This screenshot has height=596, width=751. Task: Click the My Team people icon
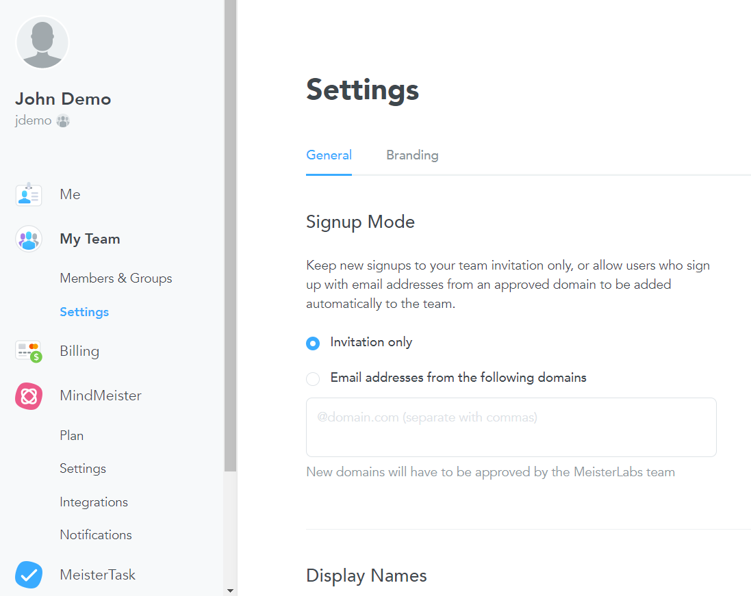[x=29, y=239]
